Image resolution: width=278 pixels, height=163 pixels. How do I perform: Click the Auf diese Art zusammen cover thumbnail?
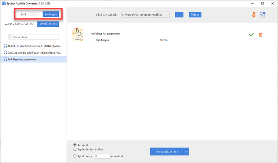(78, 35)
